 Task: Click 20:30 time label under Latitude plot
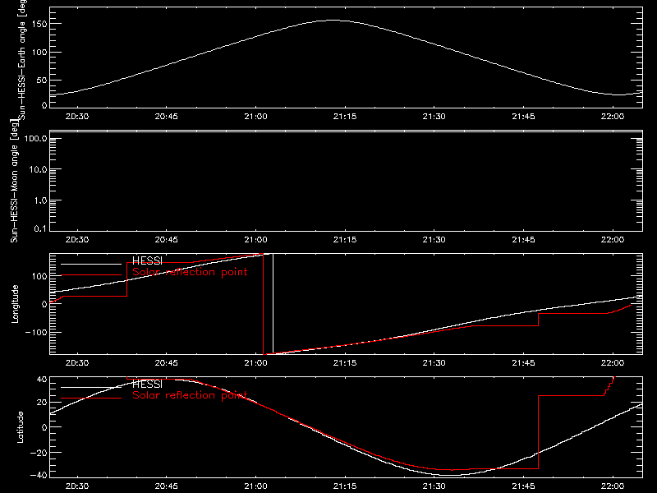[x=77, y=486]
